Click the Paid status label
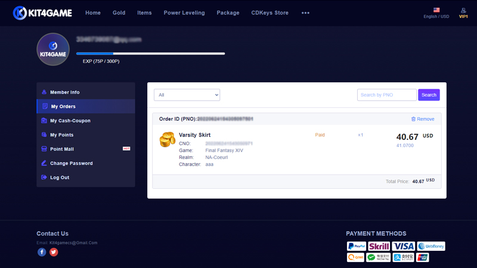 320,135
